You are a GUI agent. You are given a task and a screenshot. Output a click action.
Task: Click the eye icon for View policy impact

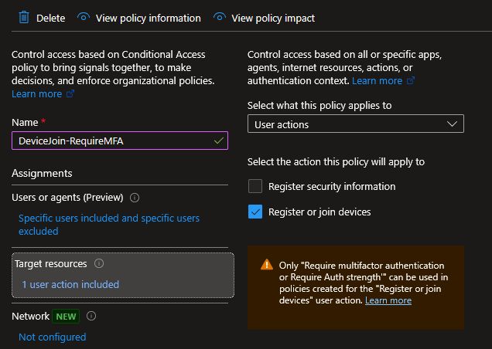219,17
